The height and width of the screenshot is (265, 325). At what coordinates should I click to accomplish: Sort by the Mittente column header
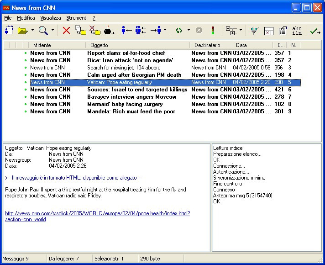pos(57,45)
